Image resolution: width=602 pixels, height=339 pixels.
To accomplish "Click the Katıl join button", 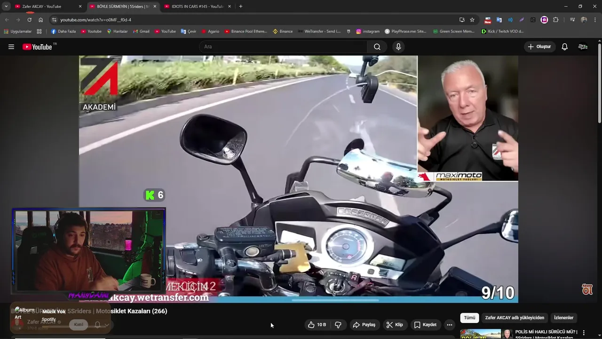I will pos(79,324).
